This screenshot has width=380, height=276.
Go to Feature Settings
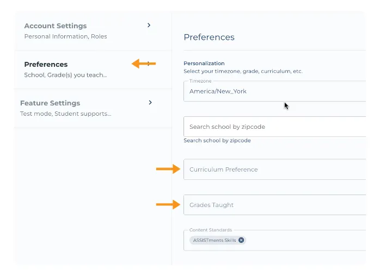click(50, 103)
